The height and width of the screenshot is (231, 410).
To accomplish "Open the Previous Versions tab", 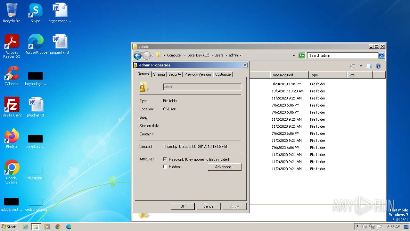I will click(x=198, y=74).
